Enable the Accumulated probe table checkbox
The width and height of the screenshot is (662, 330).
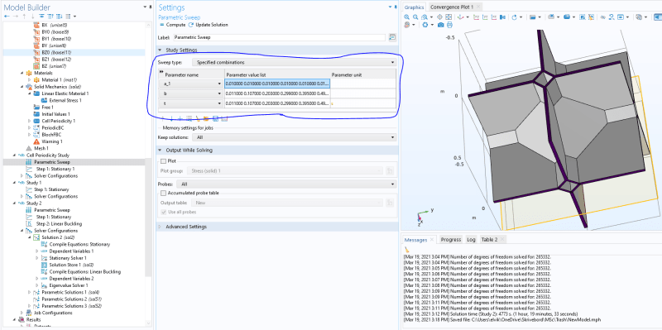(163, 193)
